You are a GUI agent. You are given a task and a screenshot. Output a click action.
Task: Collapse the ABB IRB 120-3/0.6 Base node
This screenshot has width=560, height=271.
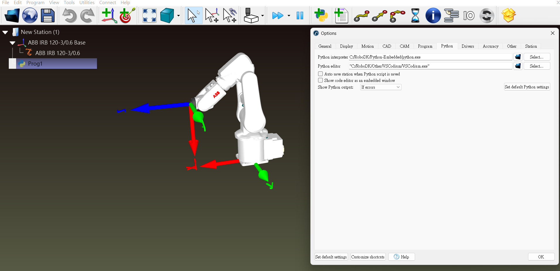pos(12,43)
